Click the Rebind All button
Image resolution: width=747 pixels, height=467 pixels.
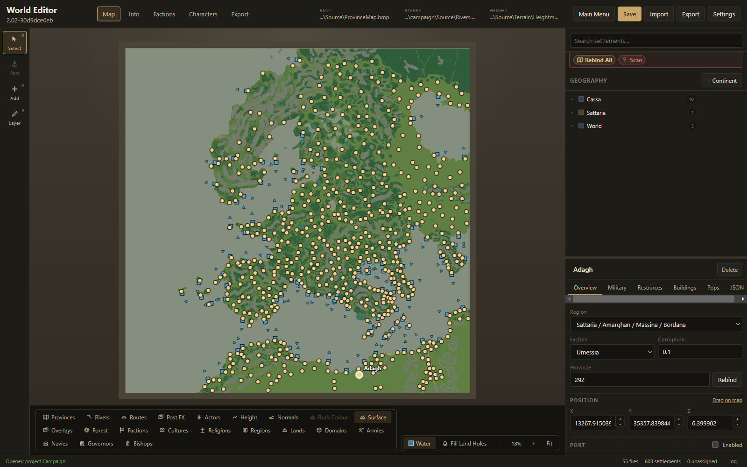(x=594, y=60)
